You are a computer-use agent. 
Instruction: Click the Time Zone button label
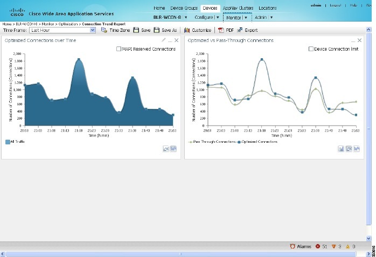[x=120, y=30]
